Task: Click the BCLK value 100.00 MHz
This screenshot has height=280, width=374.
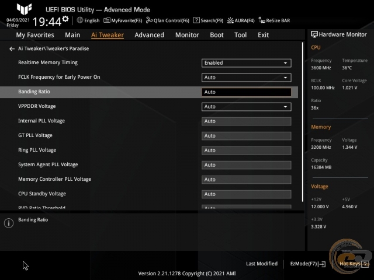Action: click(x=323, y=88)
